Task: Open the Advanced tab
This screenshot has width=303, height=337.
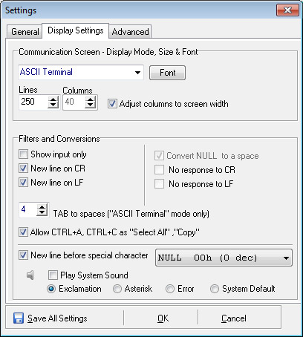Action: tap(130, 32)
